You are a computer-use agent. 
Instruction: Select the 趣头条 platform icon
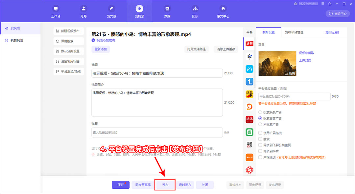[249, 132]
